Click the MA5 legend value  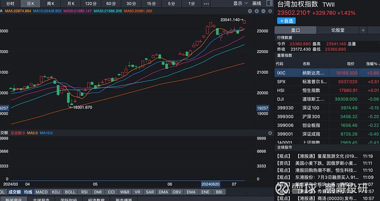18,11
